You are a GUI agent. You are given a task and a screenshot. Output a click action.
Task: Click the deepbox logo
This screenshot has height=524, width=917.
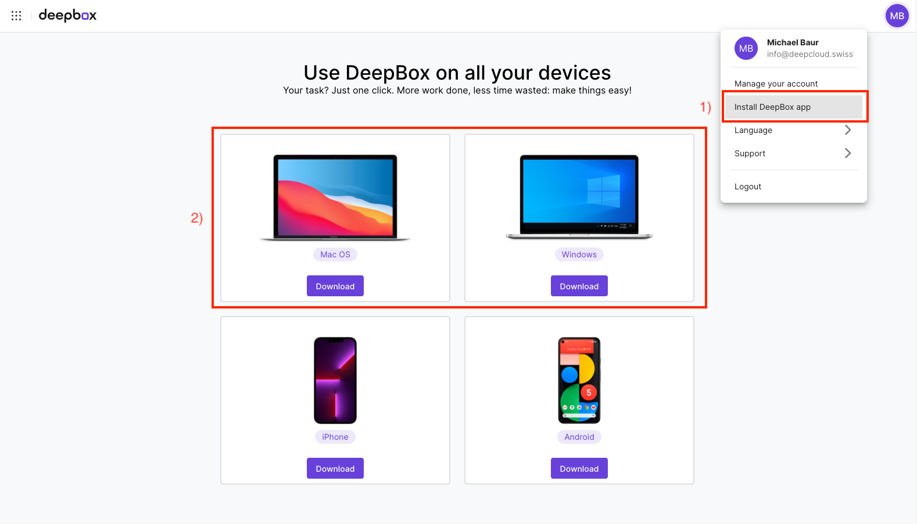pyautogui.click(x=67, y=16)
